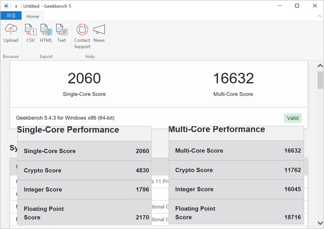This screenshot has height=229, width=324.
Task: Maximize the Geekbench 5 window
Action: pyautogui.click(x=297, y=6)
